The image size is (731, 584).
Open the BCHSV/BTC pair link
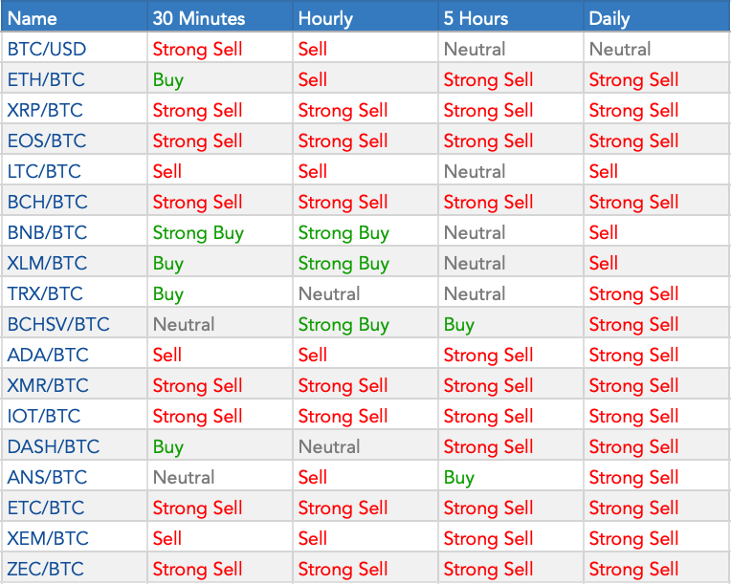click(58, 324)
